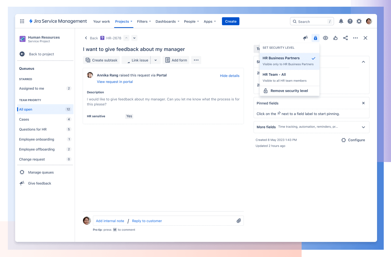Viewport: 391px width, 257px height.
Task: Select the HR Team - All security level
Action: point(274,74)
